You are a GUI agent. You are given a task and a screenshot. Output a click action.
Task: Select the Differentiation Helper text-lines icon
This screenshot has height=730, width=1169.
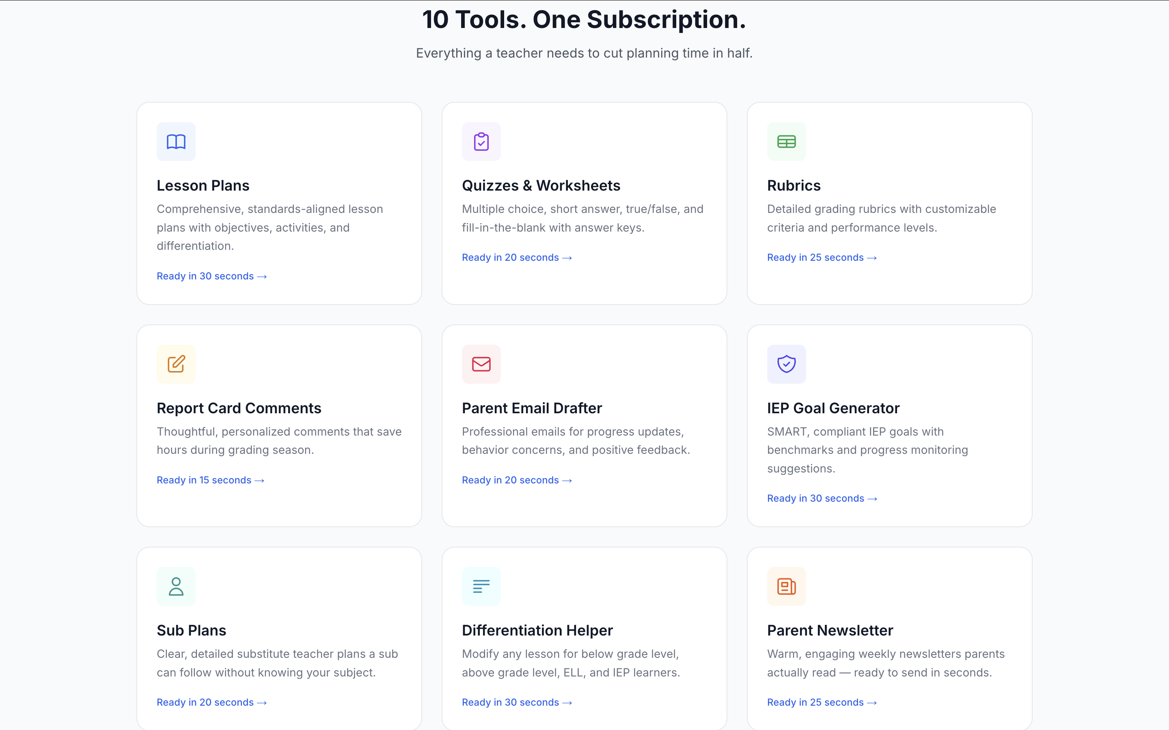point(481,586)
